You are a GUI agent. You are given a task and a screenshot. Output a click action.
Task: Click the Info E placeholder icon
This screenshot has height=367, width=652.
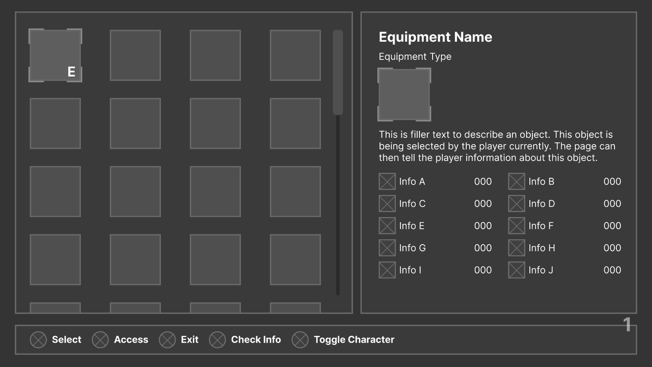[387, 226]
